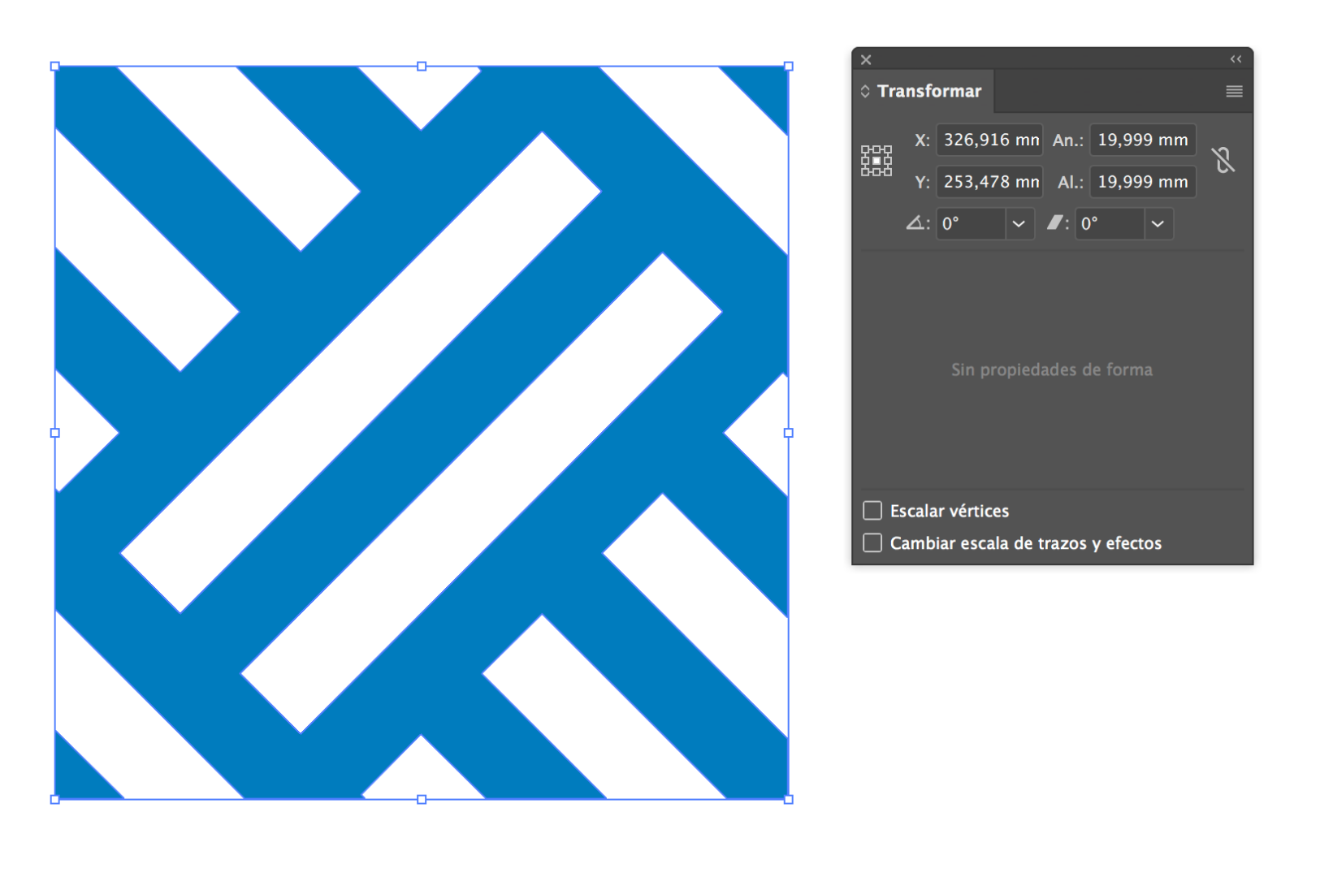Click the shear angle field

(x=1110, y=223)
